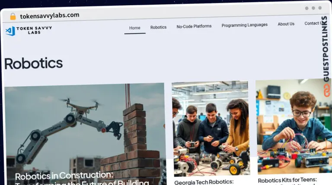Click the first gray window dot

pos(306,8)
